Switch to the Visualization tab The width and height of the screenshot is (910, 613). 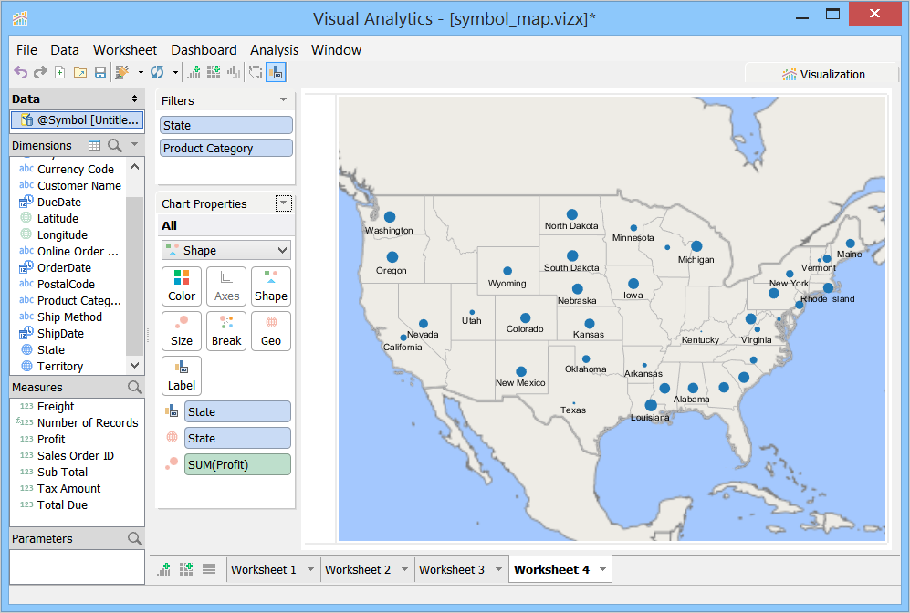coord(823,74)
